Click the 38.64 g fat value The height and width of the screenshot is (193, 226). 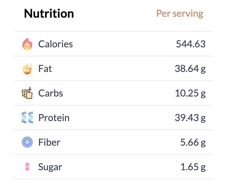point(190,69)
